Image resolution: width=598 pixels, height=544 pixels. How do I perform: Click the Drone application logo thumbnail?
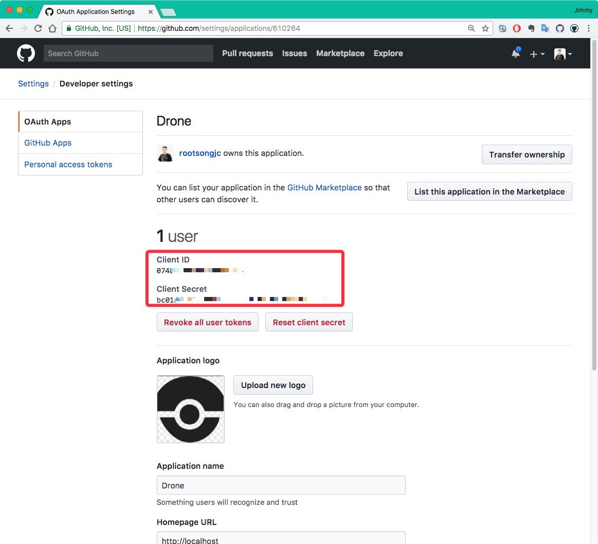[190, 409]
